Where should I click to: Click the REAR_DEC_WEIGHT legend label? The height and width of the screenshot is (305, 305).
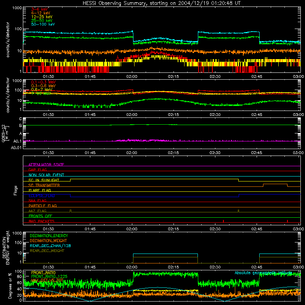pyautogui.click(x=47, y=251)
